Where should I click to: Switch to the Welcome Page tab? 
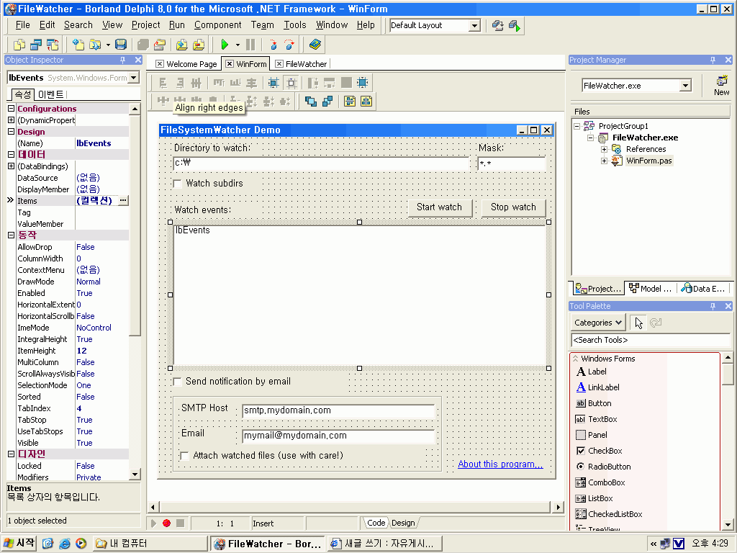[x=186, y=64]
